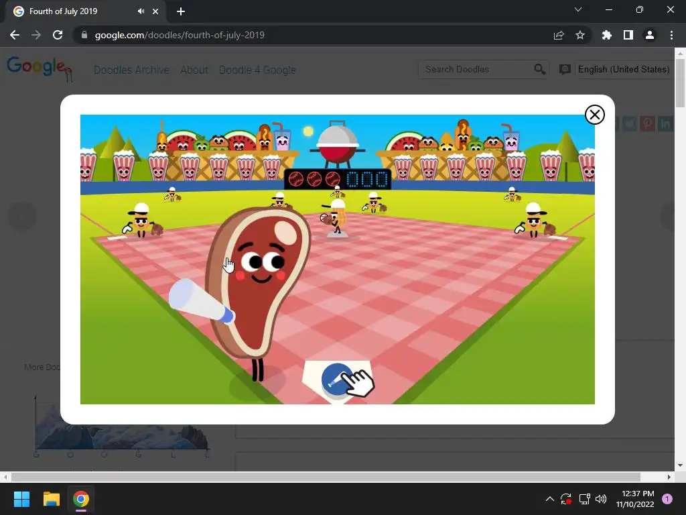Click the left peanut baseman fielder

pos(143,221)
